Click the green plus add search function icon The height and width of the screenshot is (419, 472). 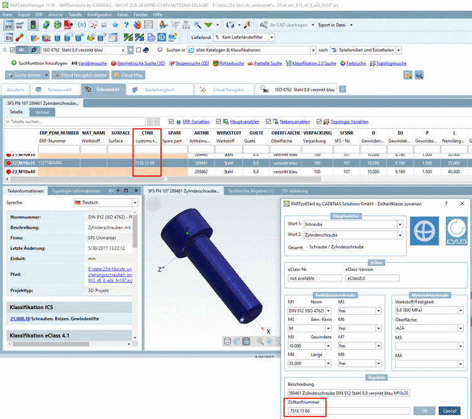14,63
